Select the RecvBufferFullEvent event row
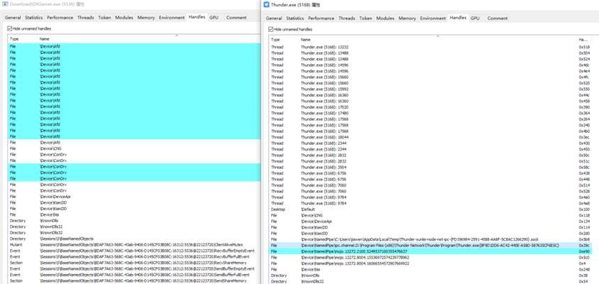The image size is (599, 284). 133,257
